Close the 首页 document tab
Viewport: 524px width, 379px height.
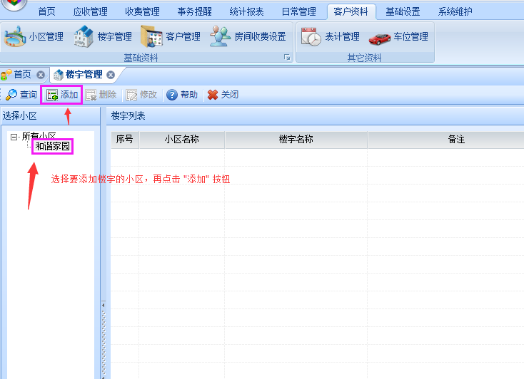click(x=41, y=75)
